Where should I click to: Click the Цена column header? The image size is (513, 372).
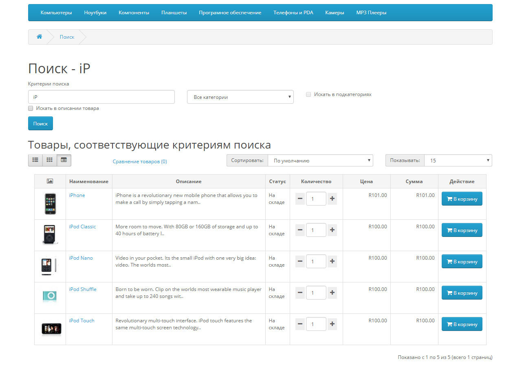click(367, 182)
